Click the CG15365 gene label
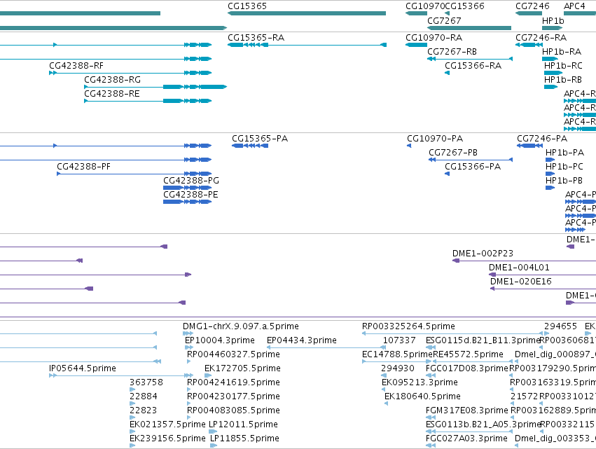Screen dimensions: 596x449 (247, 6)
